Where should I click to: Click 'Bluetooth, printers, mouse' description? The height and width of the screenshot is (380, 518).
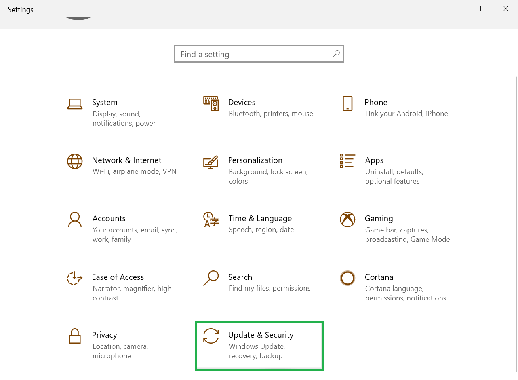coord(271,114)
